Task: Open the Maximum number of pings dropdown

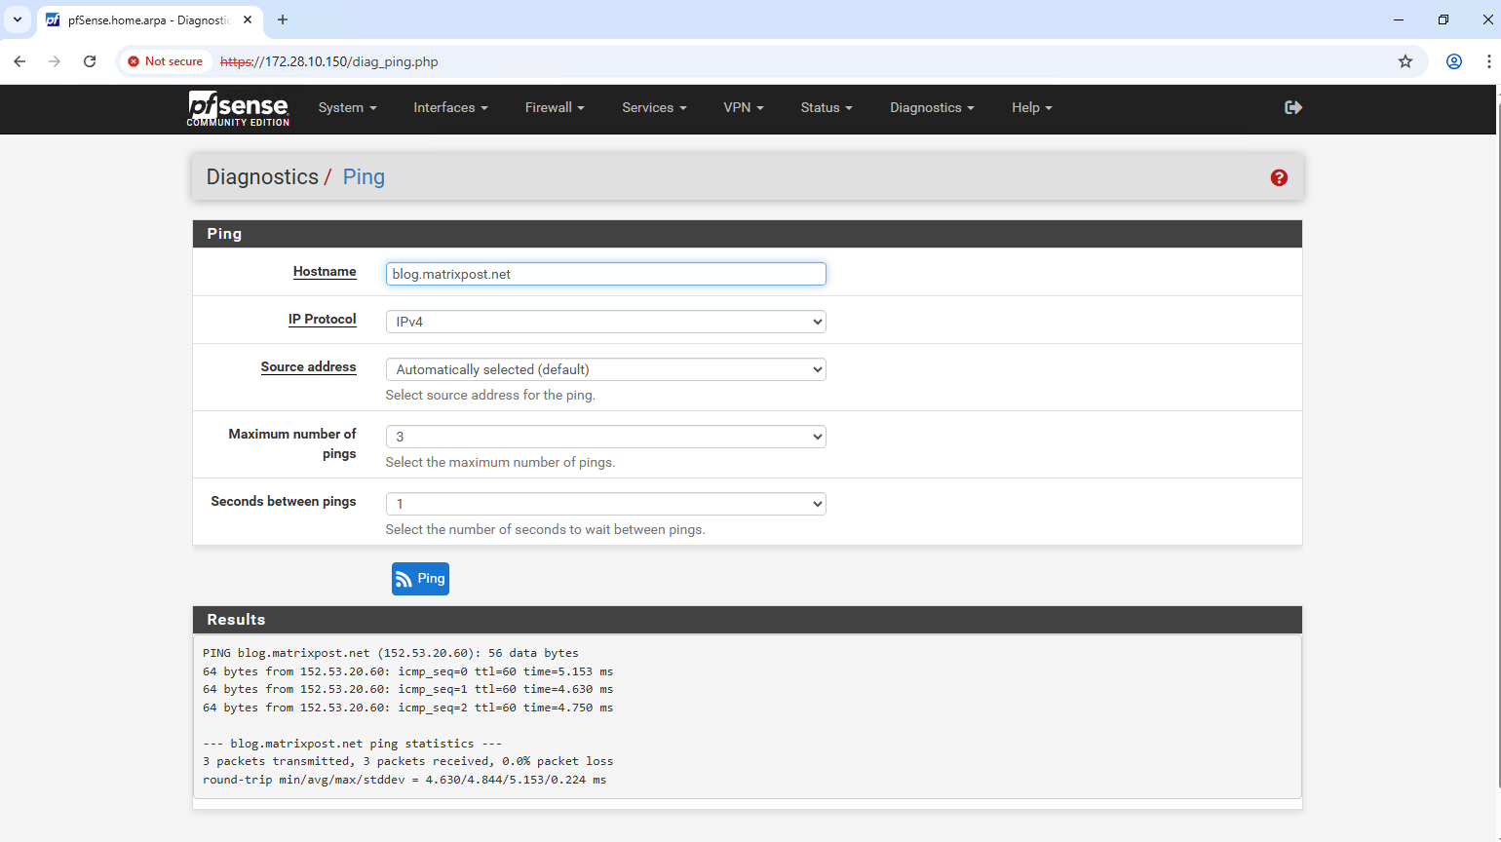Action: pyautogui.click(x=605, y=437)
